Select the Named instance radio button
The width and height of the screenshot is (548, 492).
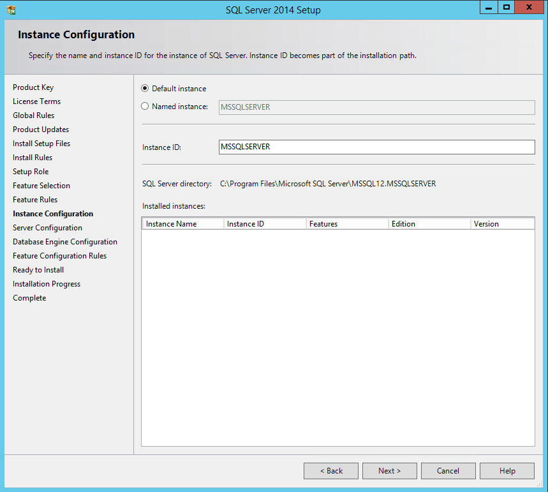145,107
